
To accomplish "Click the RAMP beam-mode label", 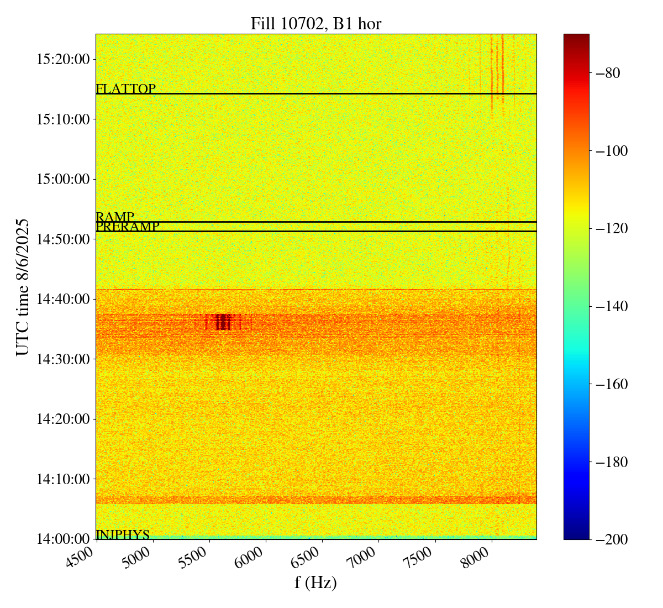I will pyautogui.click(x=115, y=217).
